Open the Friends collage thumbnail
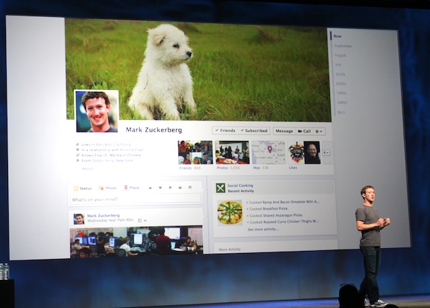The width and height of the screenshot is (430, 308). click(x=196, y=152)
